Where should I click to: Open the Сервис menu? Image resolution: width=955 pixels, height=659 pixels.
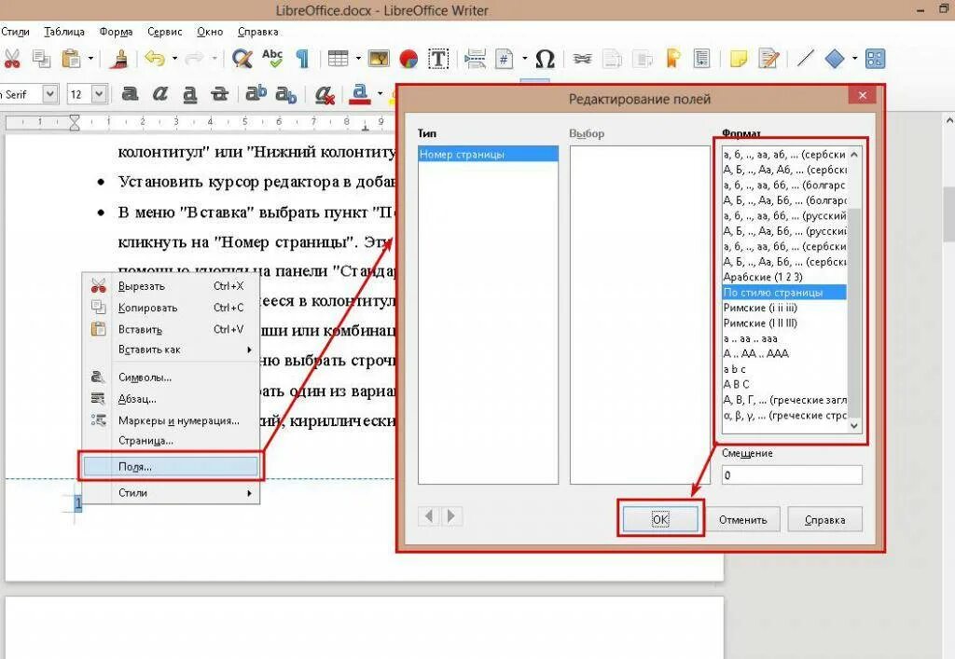[164, 32]
